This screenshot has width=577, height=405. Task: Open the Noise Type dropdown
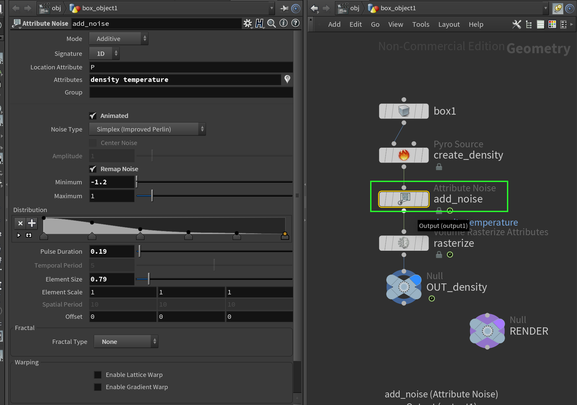(x=147, y=129)
